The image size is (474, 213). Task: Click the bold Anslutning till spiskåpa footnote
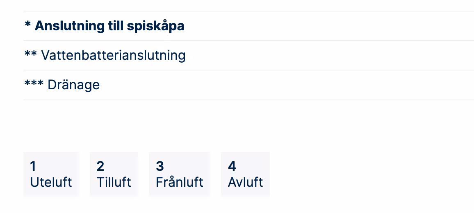pos(105,26)
